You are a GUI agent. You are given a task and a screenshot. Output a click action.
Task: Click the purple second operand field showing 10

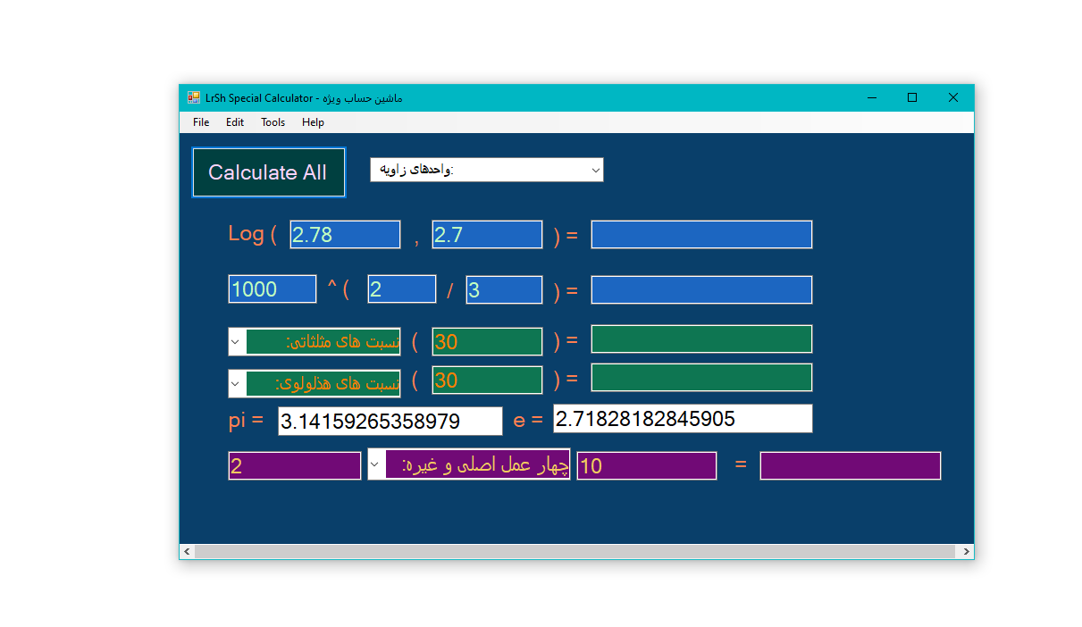(x=646, y=466)
